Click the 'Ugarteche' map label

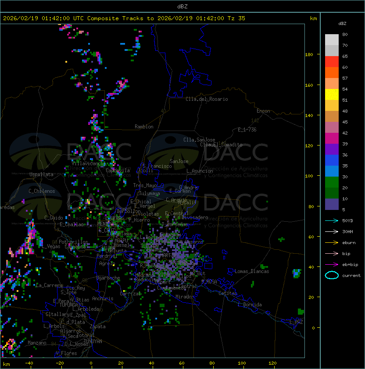point(108,278)
